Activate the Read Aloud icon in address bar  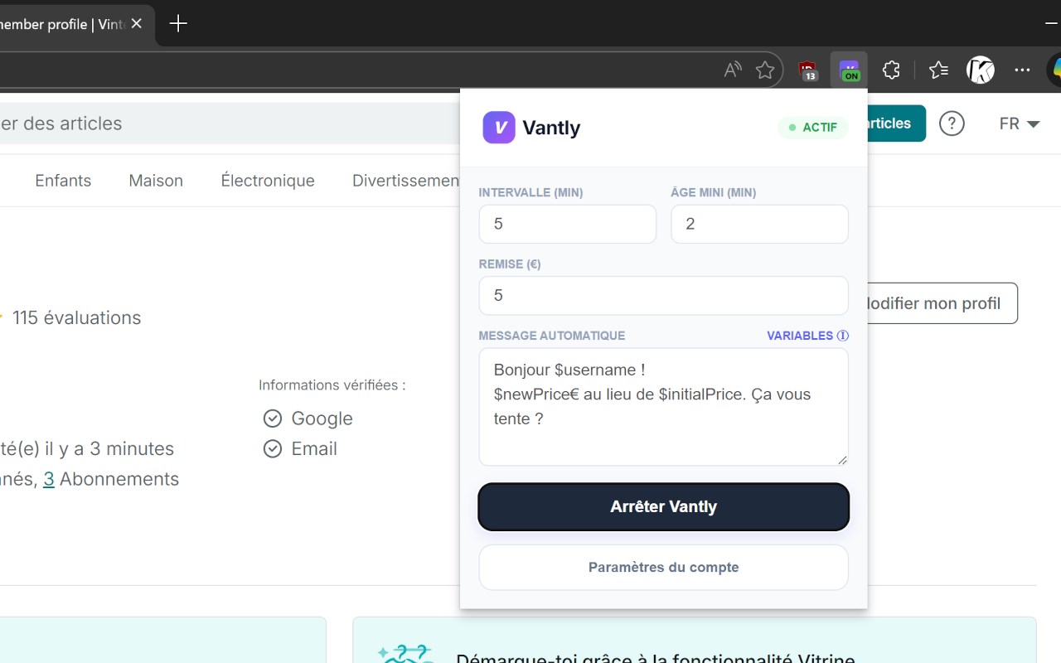[733, 70]
